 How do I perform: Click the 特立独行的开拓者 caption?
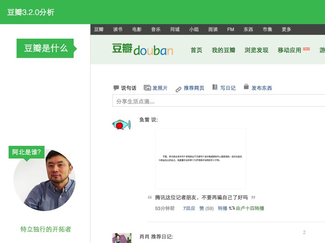(46, 229)
